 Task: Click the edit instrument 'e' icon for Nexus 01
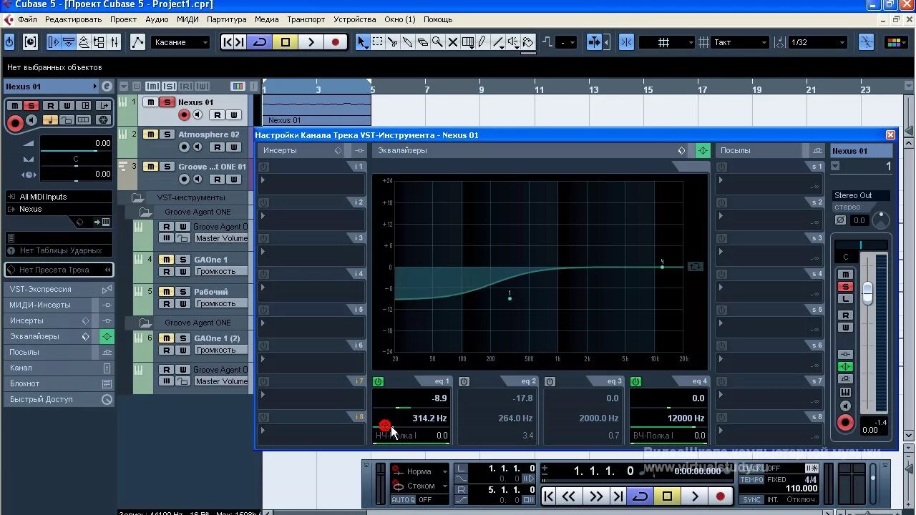[x=107, y=87]
